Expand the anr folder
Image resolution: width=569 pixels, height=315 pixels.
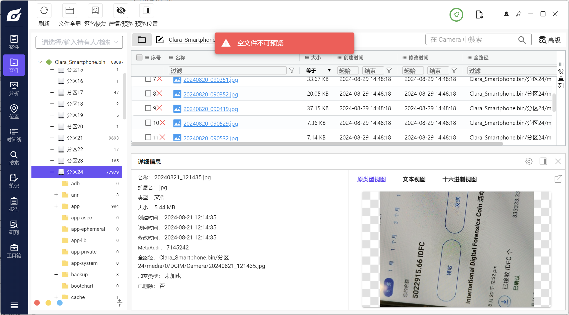(56, 195)
